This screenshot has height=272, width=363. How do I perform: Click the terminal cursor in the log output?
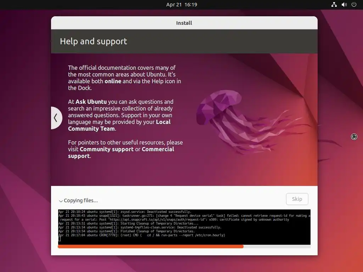pos(60,239)
